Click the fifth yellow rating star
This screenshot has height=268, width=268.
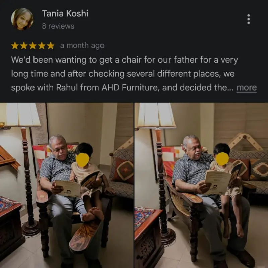51,46
